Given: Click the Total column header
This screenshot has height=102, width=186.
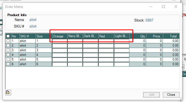Looking at the screenshot, I should pos(171,36).
